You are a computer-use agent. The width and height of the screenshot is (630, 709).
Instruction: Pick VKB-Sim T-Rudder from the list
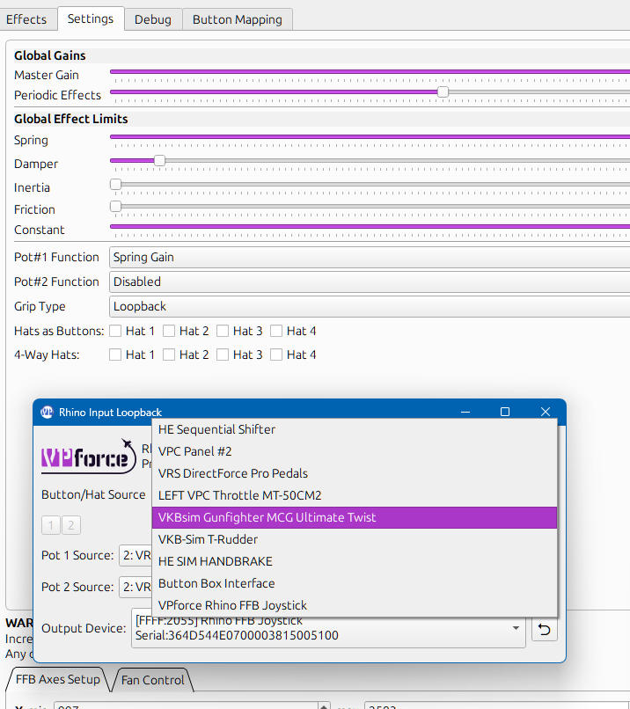tap(355, 539)
